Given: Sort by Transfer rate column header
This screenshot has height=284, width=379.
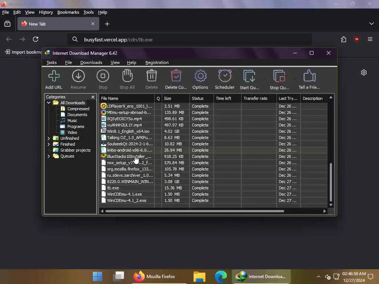Looking at the screenshot, I should click(259, 98).
